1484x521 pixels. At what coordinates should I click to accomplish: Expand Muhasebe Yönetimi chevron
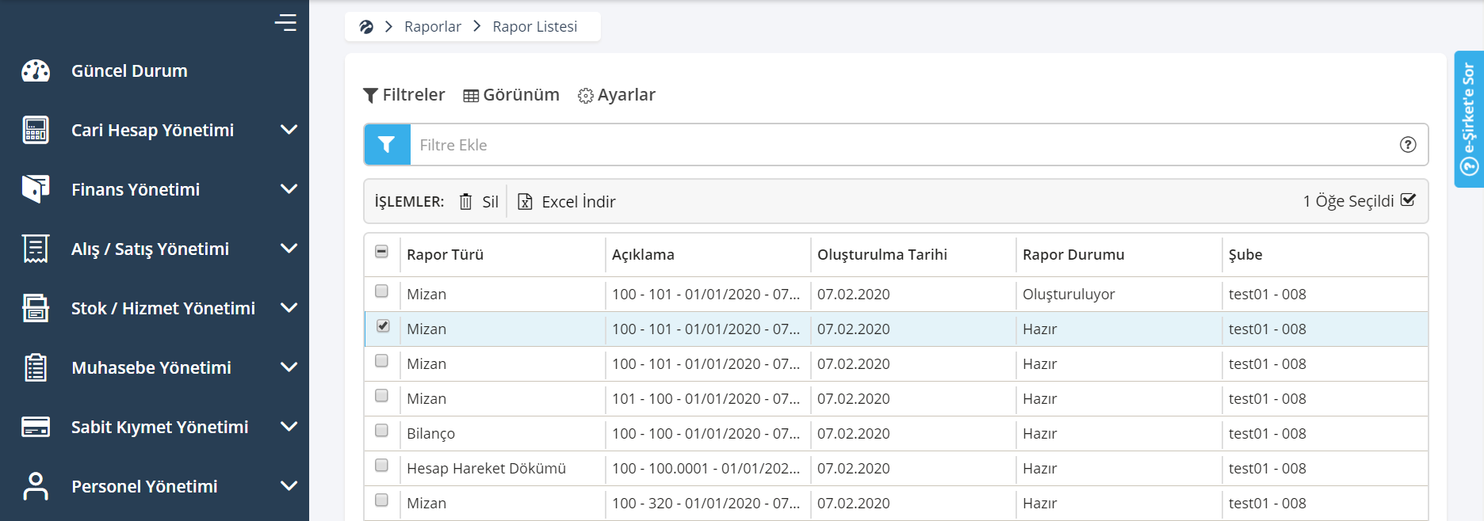coord(289,367)
